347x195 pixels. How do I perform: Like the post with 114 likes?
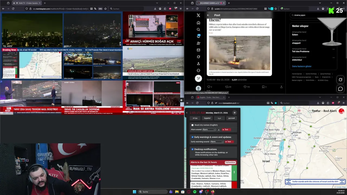pyautogui.click(x=246, y=87)
